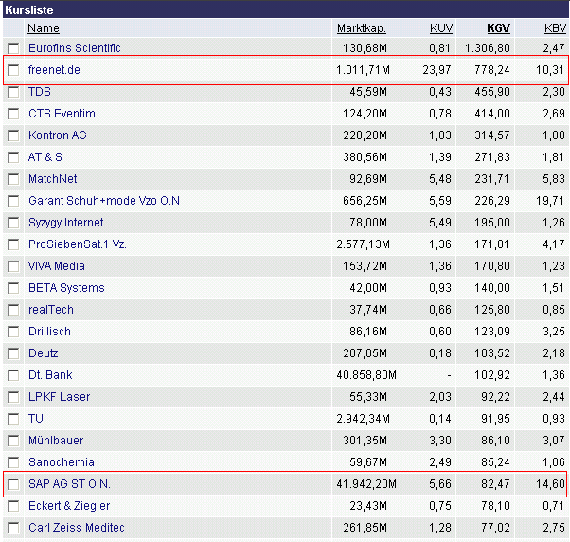Select the SAP AG ST O.N. checkbox
This screenshot has height=542, width=570.
point(13,484)
